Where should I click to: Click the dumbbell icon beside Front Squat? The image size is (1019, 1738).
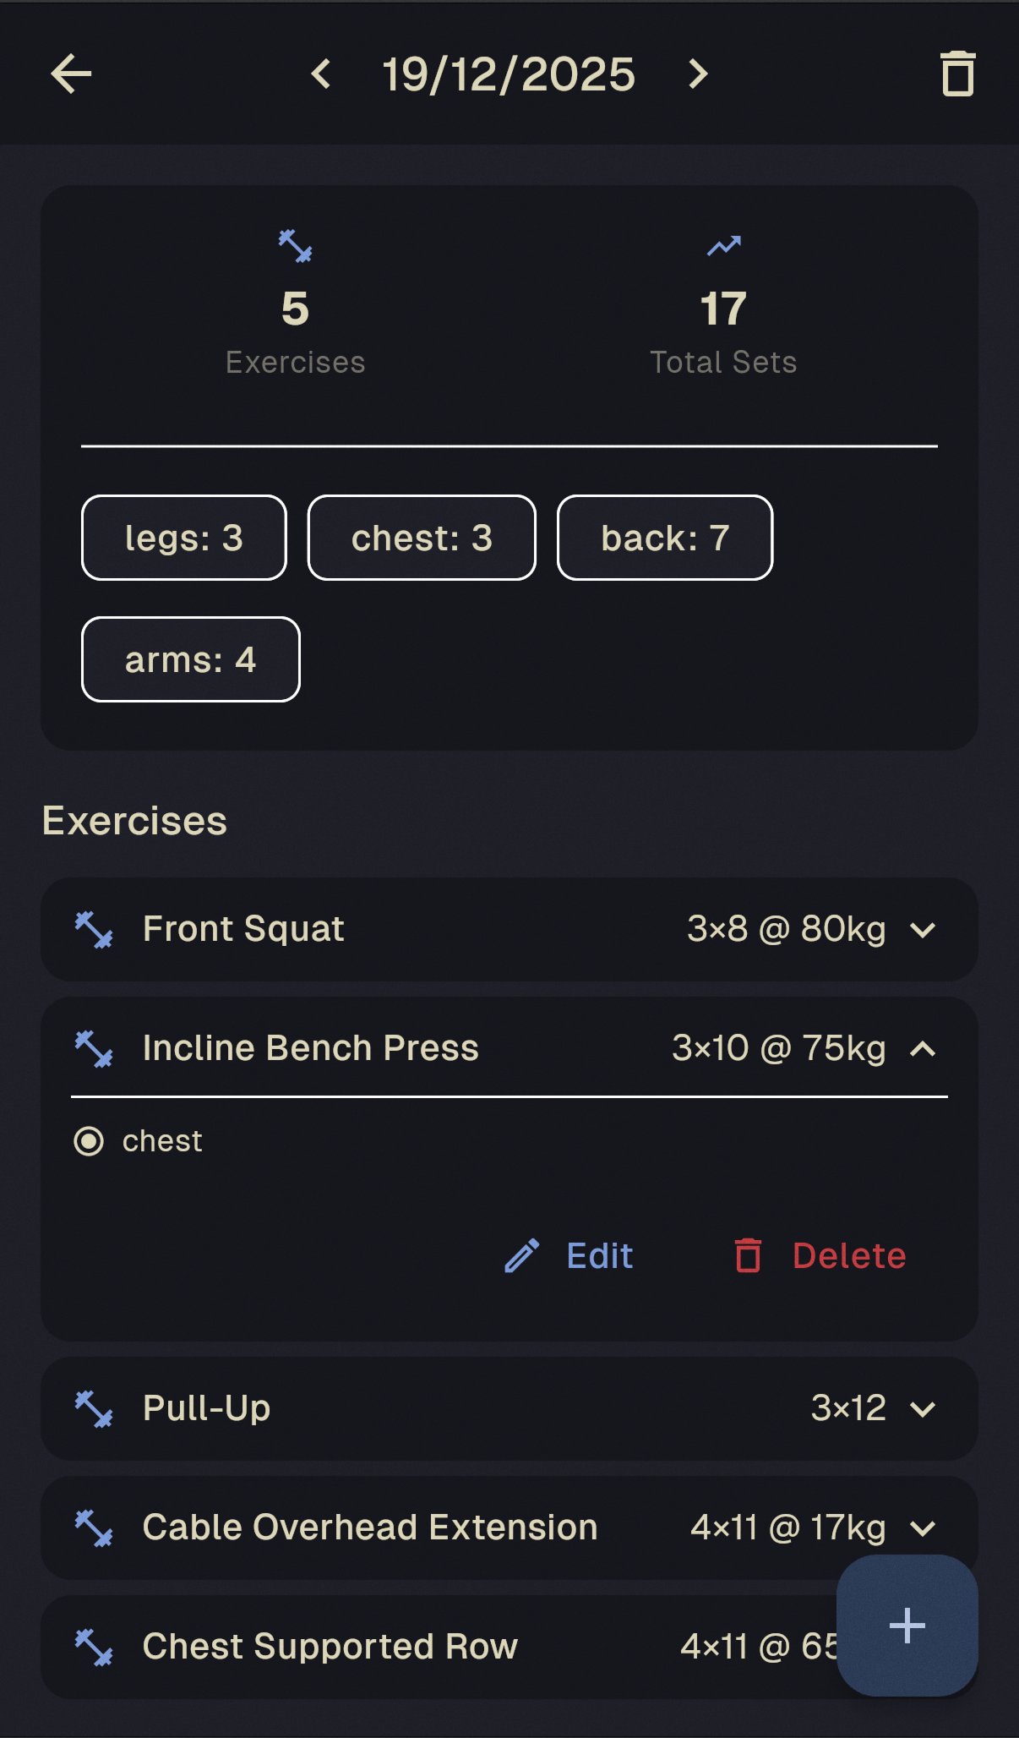pyautogui.click(x=95, y=930)
